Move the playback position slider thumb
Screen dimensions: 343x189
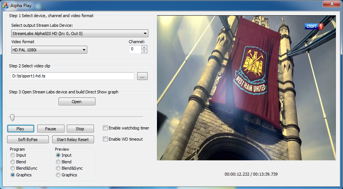[x=12, y=118]
